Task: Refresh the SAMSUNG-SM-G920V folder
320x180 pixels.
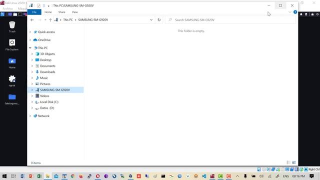Action: point(159,20)
